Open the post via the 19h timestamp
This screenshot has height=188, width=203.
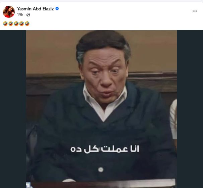coord(20,15)
